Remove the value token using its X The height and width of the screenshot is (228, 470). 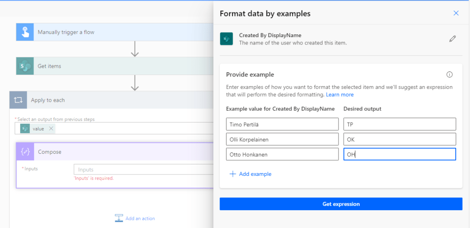pyautogui.click(x=51, y=129)
